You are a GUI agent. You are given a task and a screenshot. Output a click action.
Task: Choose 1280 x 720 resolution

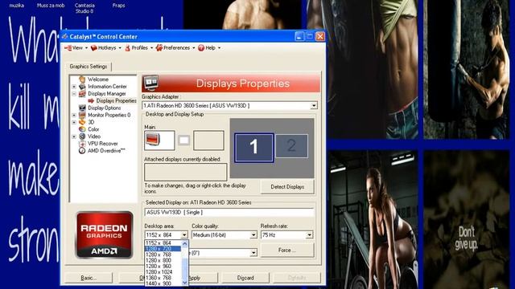163,249
